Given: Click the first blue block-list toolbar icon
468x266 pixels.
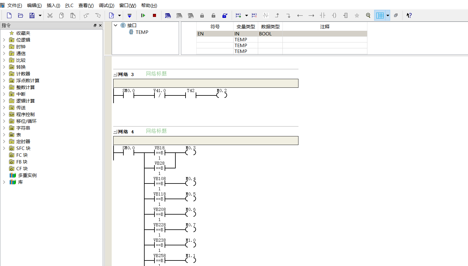Looking at the screenshot, I should [x=168, y=15].
